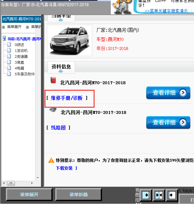Click the mechanic mascot image
194x204 pixels.
tap(122, 7)
